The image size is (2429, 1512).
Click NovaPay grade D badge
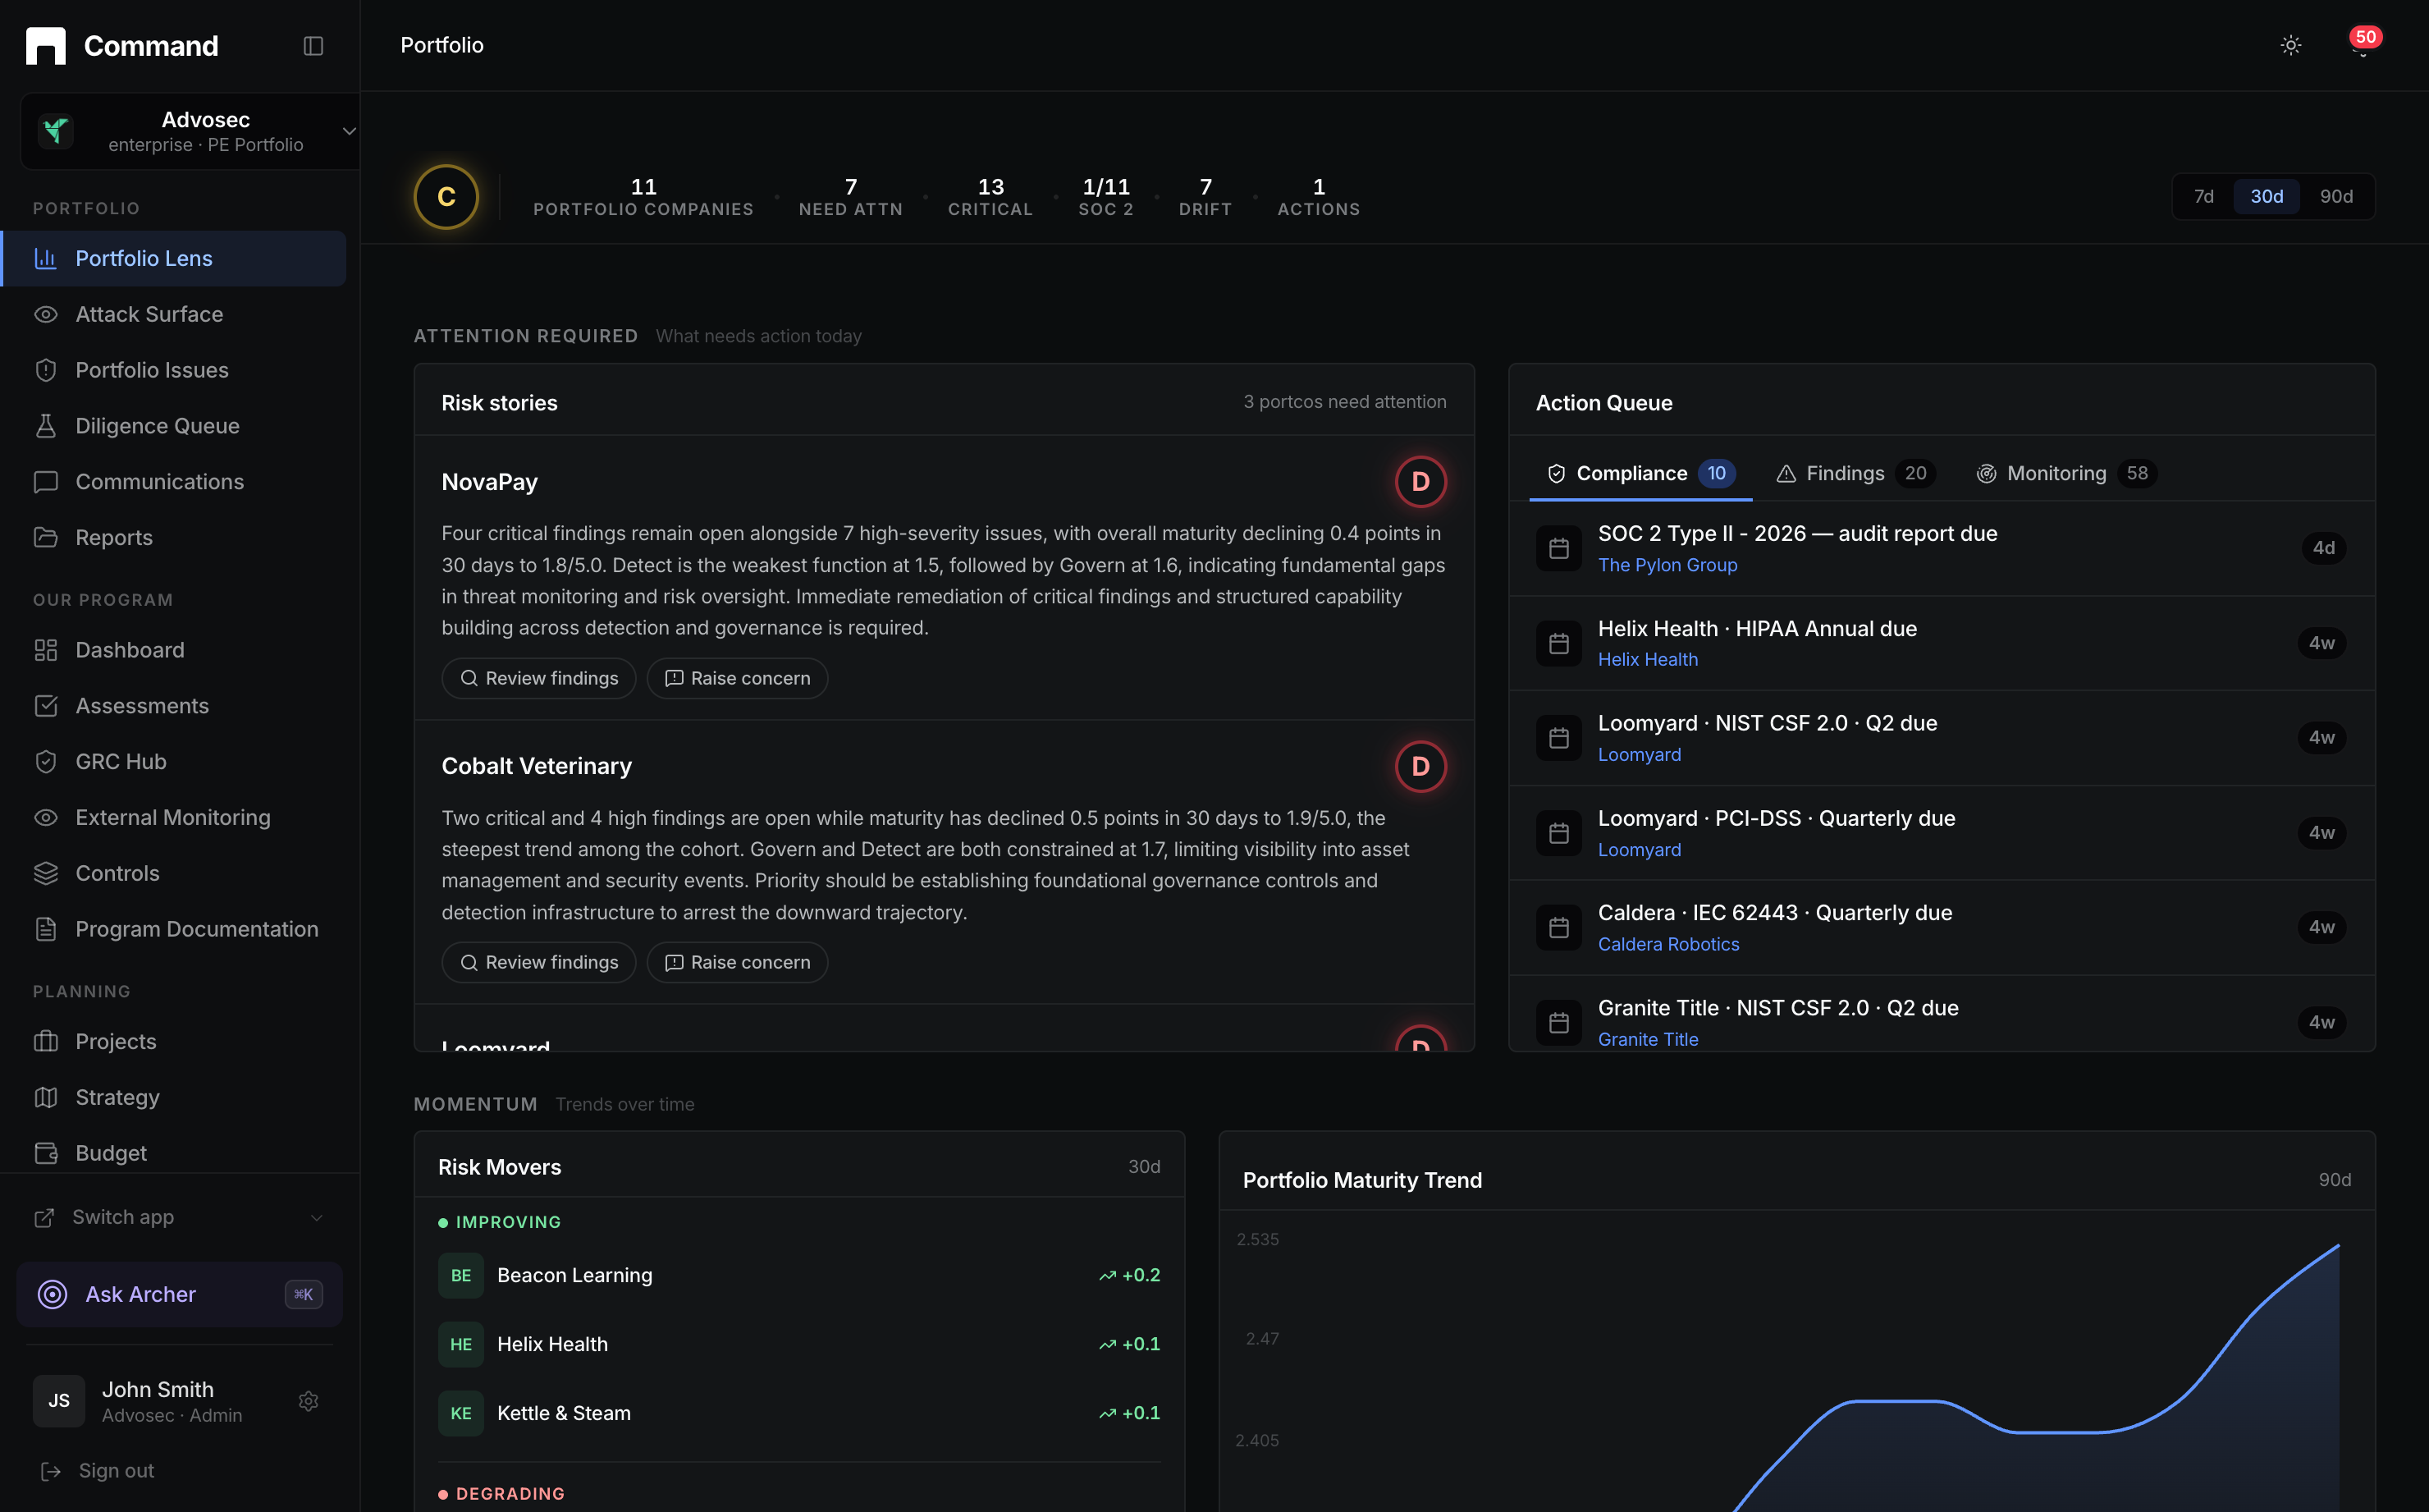[x=1420, y=483]
